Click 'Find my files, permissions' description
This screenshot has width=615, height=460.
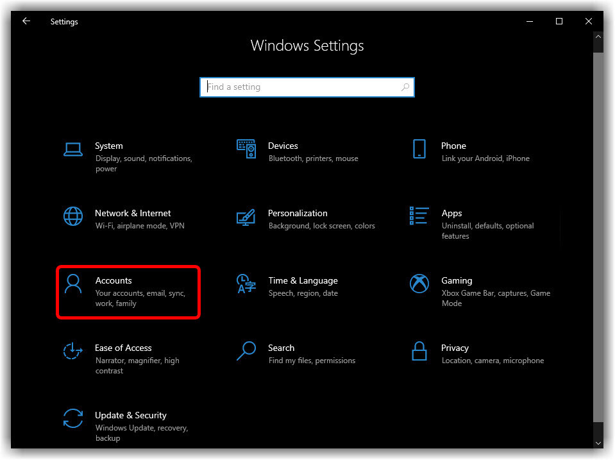(312, 361)
